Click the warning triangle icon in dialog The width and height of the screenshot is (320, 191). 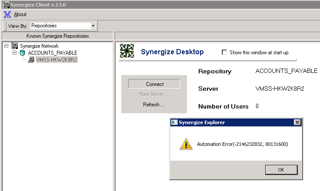click(x=186, y=144)
